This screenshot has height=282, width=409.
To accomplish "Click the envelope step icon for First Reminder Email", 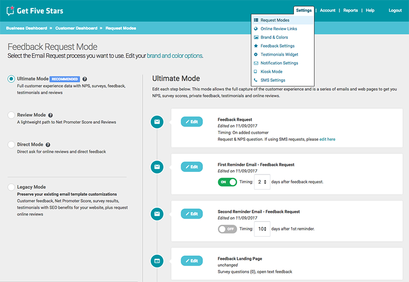I will (157, 167).
